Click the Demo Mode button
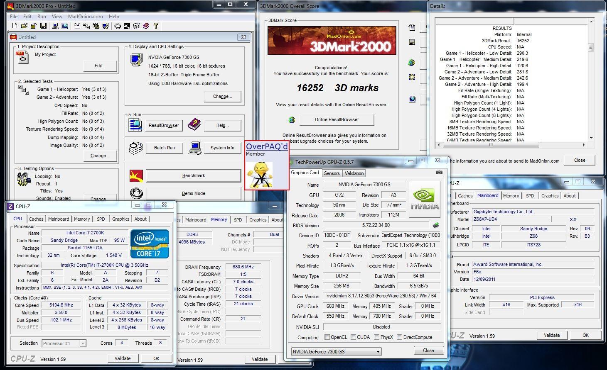Viewport: 607px width, 370px height. (x=193, y=193)
